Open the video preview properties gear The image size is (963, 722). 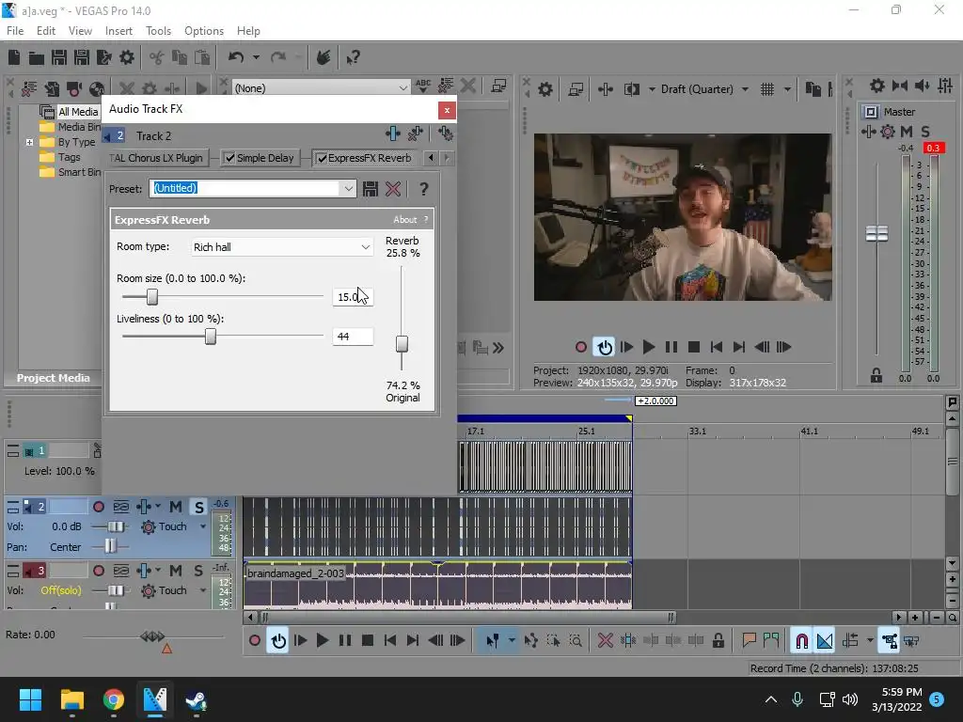(x=545, y=89)
